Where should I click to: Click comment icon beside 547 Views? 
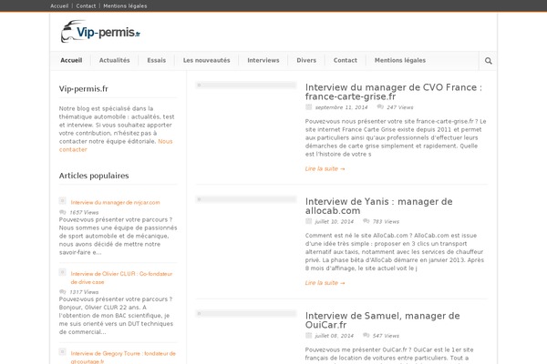366,336
